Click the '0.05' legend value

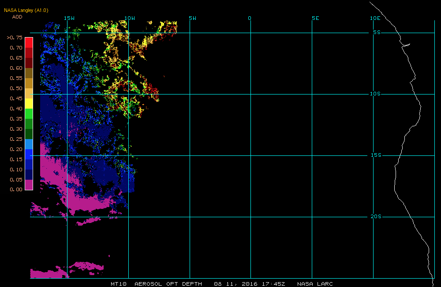point(16,180)
